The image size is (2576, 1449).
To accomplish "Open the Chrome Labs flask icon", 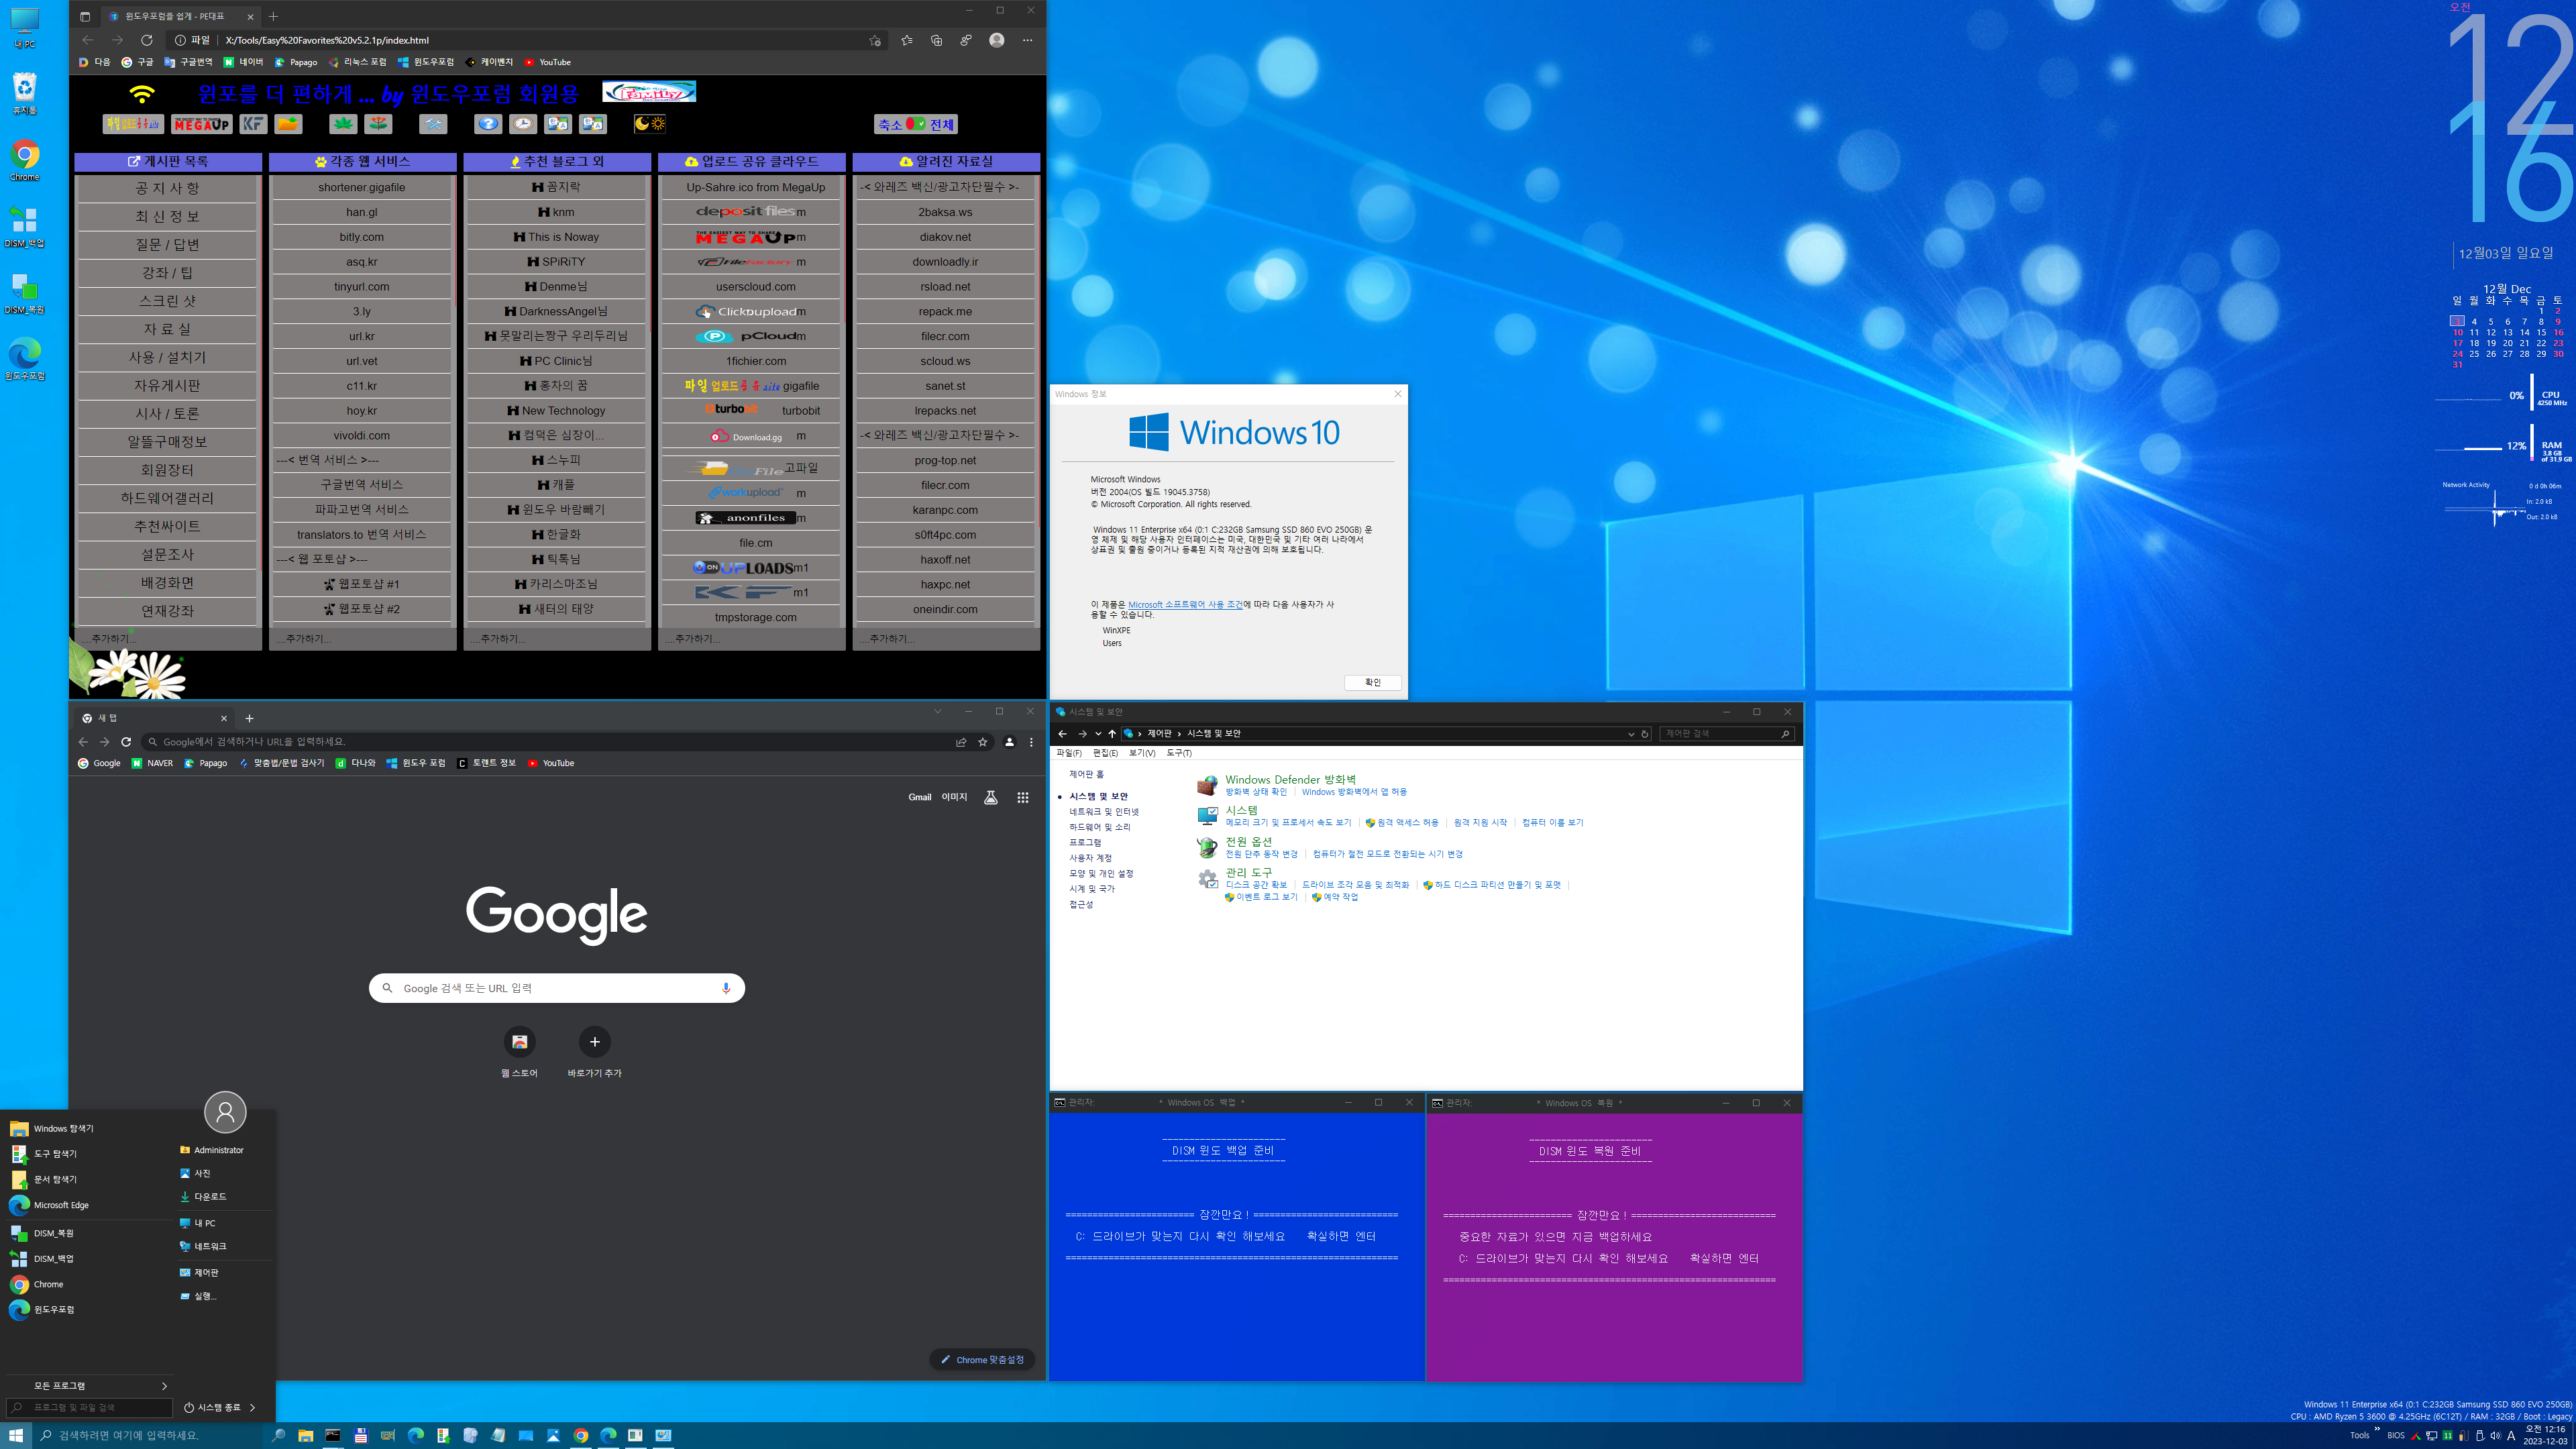I will coord(991,797).
